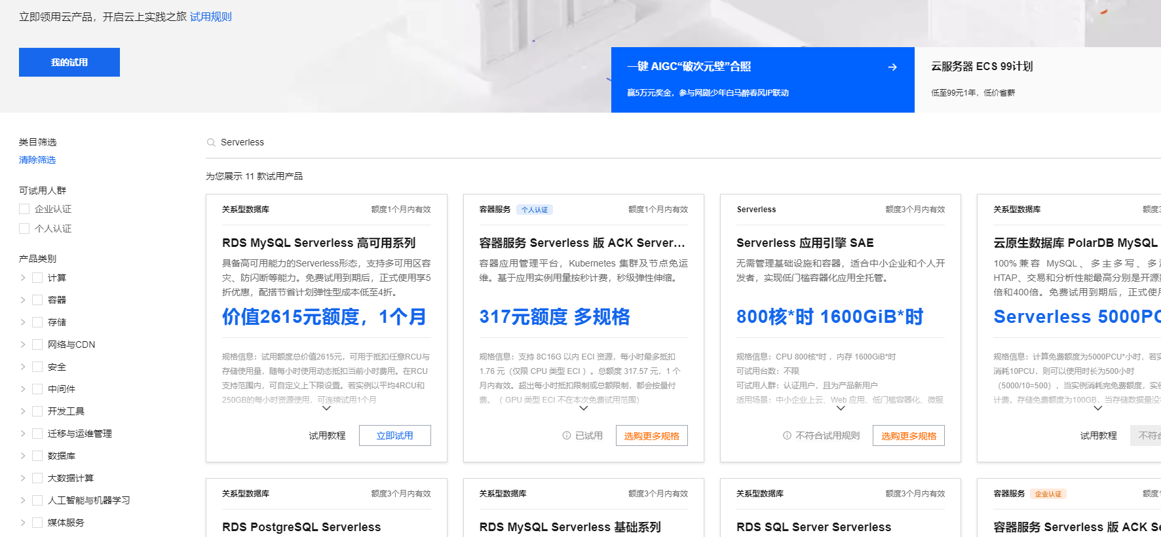Tick the 个人认证 checkbox

tap(24, 229)
